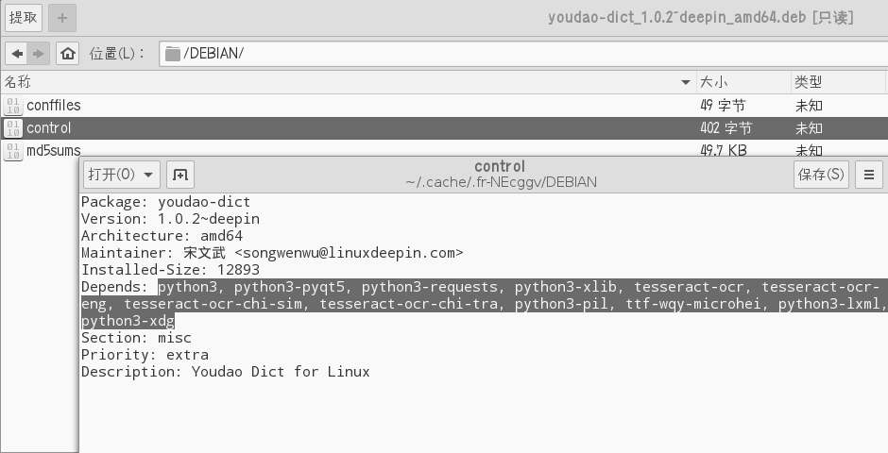Click the folder icon in location bar
This screenshot has height=453, width=888.
[x=173, y=54]
